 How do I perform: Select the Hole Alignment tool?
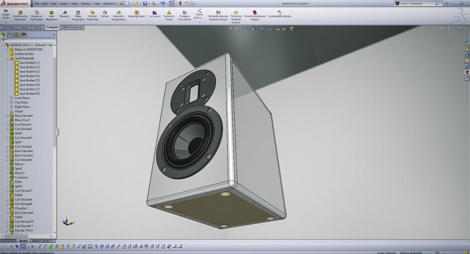pyautogui.click(x=51, y=16)
